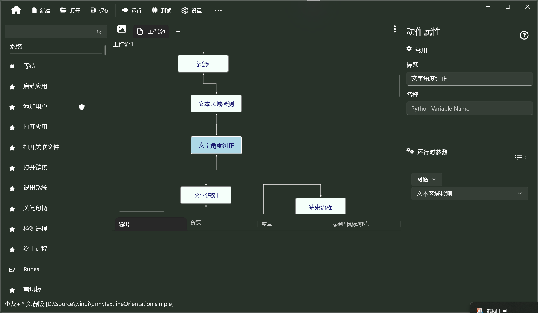Image resolution: width=538 pixels, height=313 pixels.
Task: Open help via the question mark icon
Action: point(524,35)
